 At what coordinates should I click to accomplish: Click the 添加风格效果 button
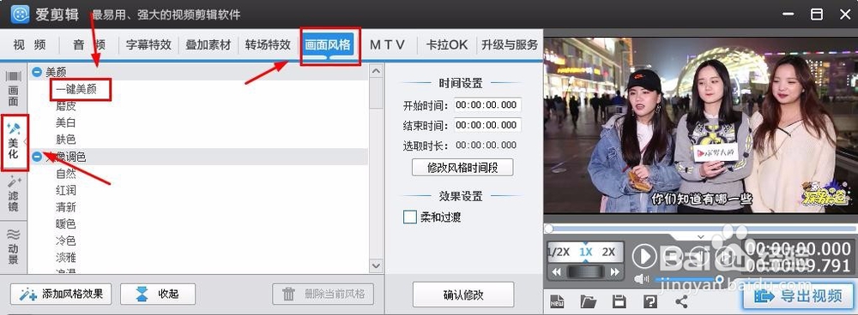pos(61,294)
